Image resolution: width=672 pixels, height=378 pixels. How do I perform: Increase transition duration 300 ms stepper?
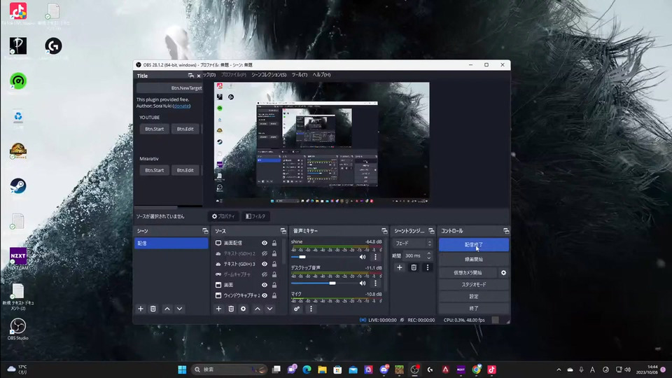click(x=430, y=253)
